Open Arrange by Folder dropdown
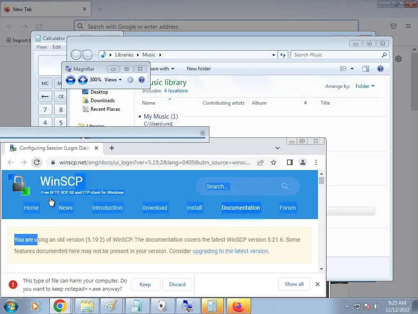Image resolution: width=418 pixels, height=314 pixels. tap(365, 86)
